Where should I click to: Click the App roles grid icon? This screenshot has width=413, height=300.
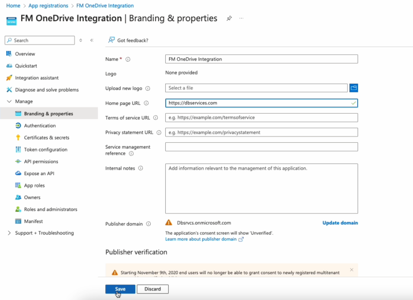pyautogui.click(x=18, y=185)
